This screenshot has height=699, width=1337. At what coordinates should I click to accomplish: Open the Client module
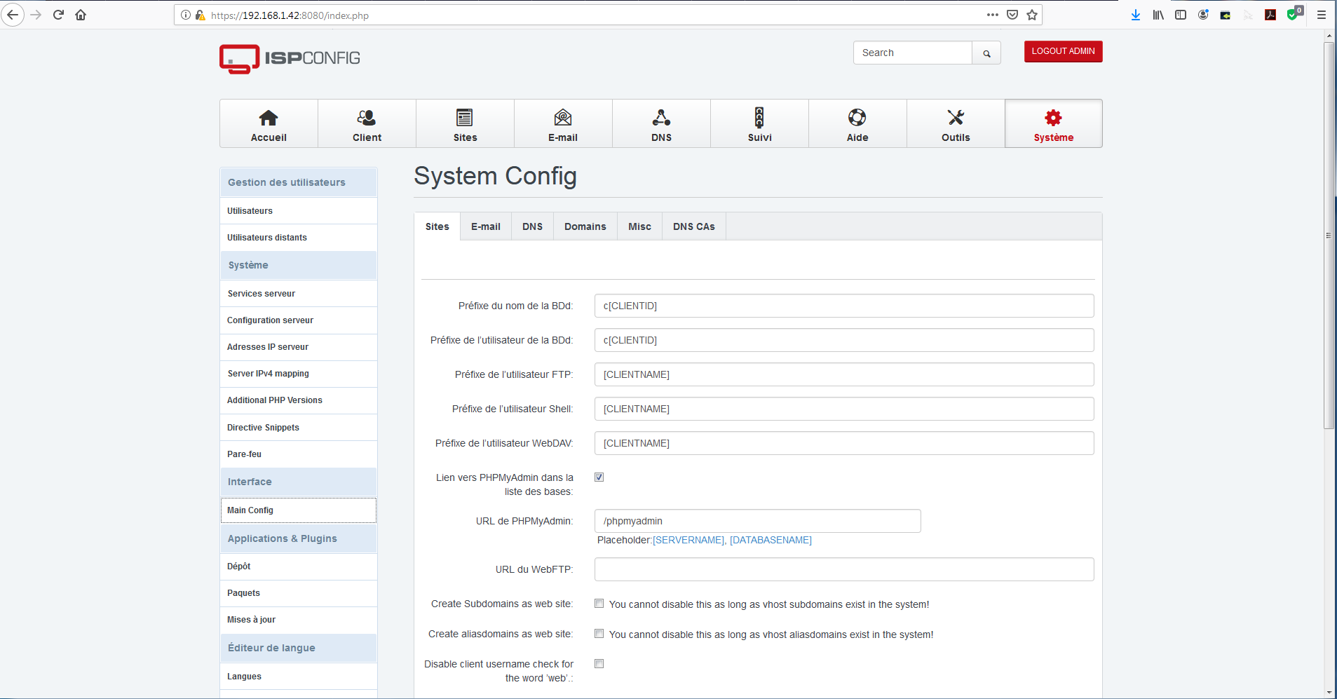[367, 123]
